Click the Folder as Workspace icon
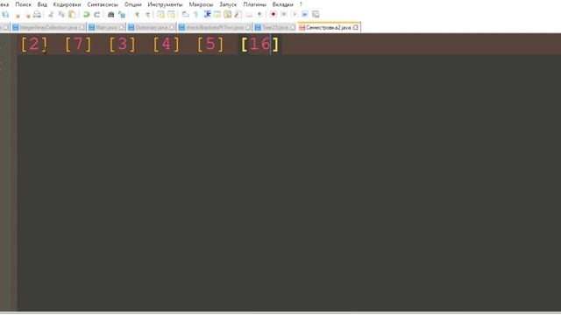Screen dimensions: 561x315 [249, 14]
